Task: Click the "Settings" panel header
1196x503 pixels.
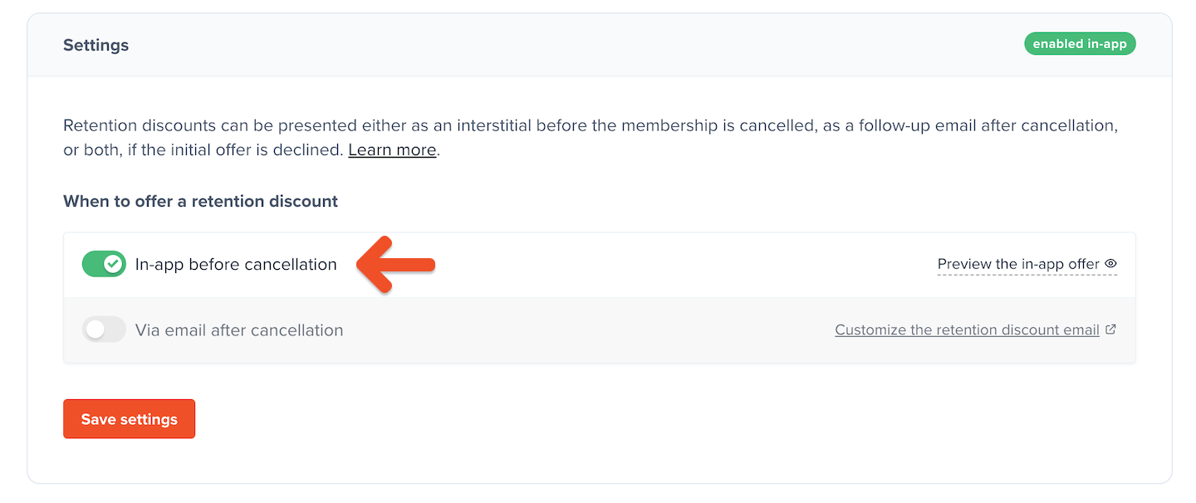Action: (x=96, y=45)
